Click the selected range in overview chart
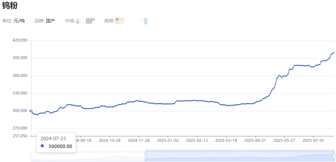336x162 pixels. coord(240,157)
